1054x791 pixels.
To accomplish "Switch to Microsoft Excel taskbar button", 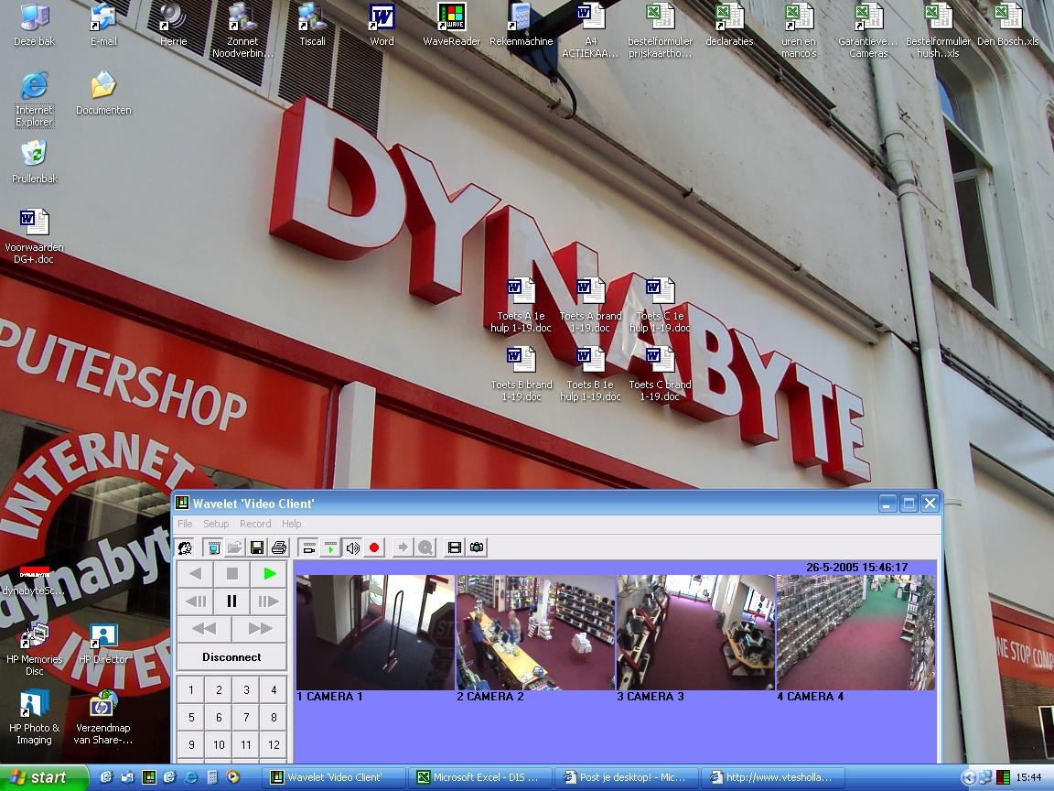I will coord(481,777).
